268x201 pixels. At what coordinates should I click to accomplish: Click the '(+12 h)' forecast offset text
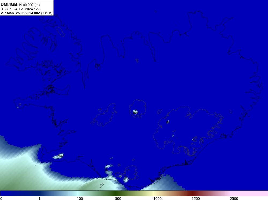(x=47, y=13)
